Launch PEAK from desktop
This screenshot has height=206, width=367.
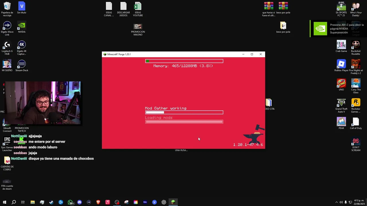(341, 123)
